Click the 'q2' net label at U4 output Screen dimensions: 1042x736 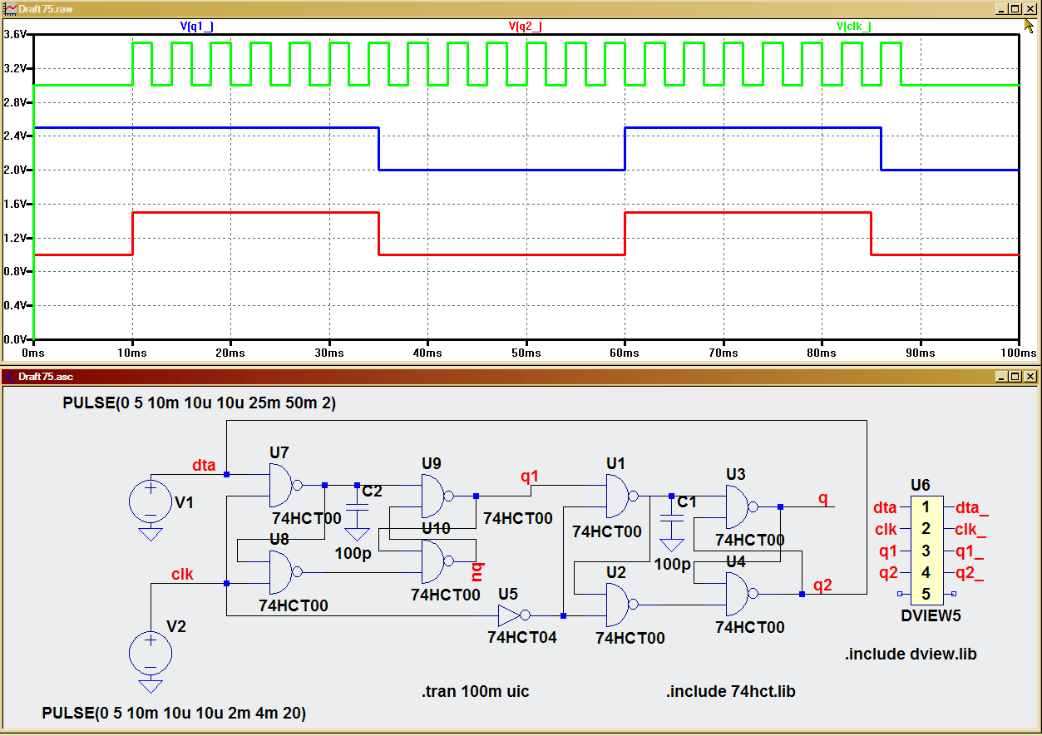tap(822, 585)
